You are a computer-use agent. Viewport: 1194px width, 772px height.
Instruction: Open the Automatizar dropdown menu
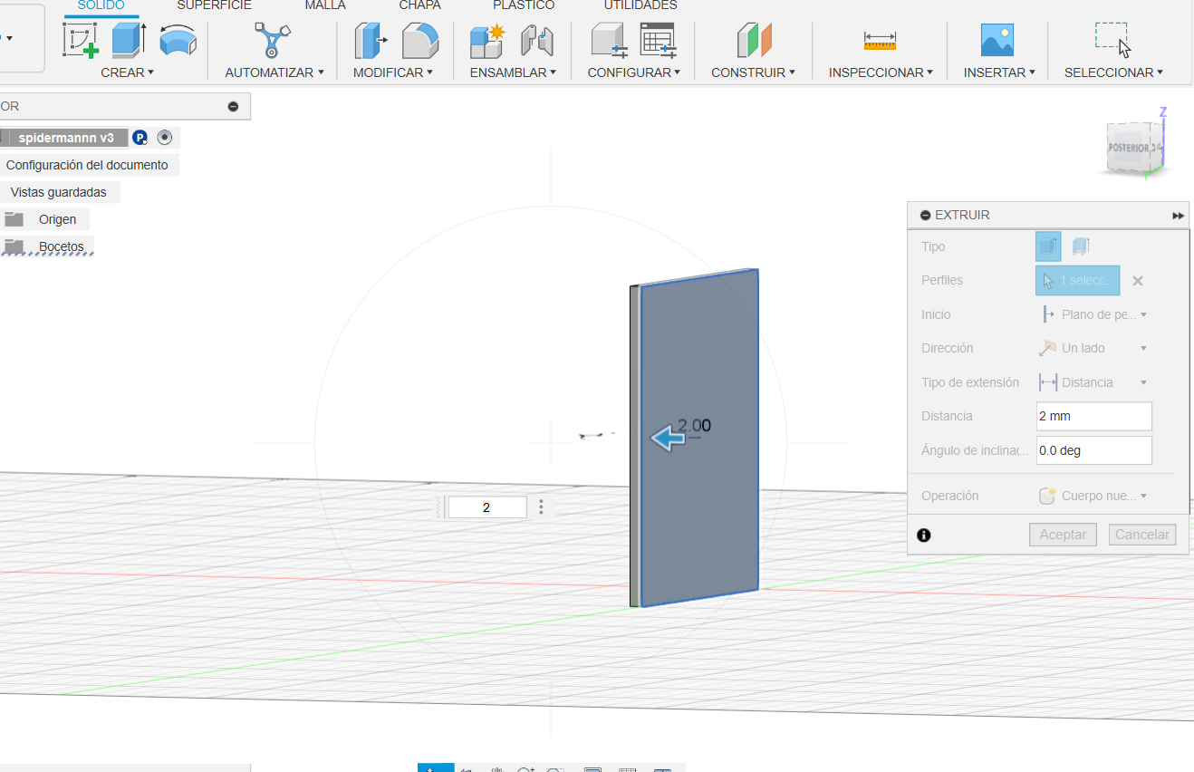tap(274, 72)
